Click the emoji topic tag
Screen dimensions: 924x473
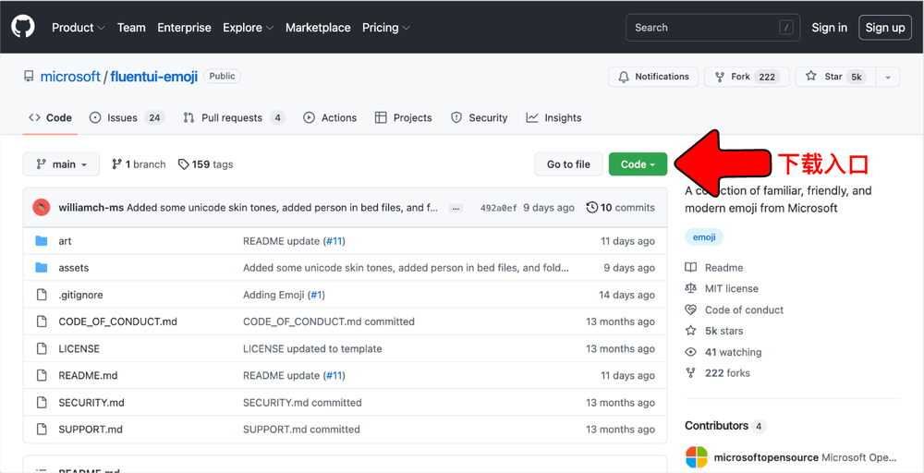pyautogui.click(x=703, y=236)
